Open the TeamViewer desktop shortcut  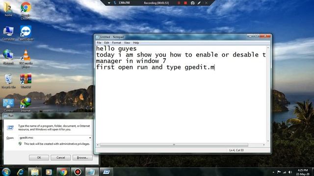26,33
